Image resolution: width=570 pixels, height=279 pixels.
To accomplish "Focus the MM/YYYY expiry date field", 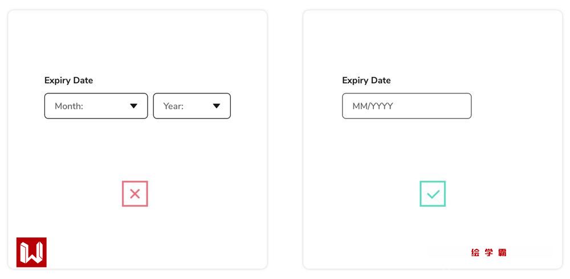I will tap(406, 106).
